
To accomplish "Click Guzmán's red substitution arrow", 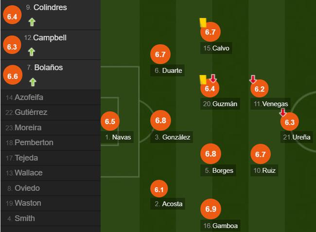I will point(213,79).
